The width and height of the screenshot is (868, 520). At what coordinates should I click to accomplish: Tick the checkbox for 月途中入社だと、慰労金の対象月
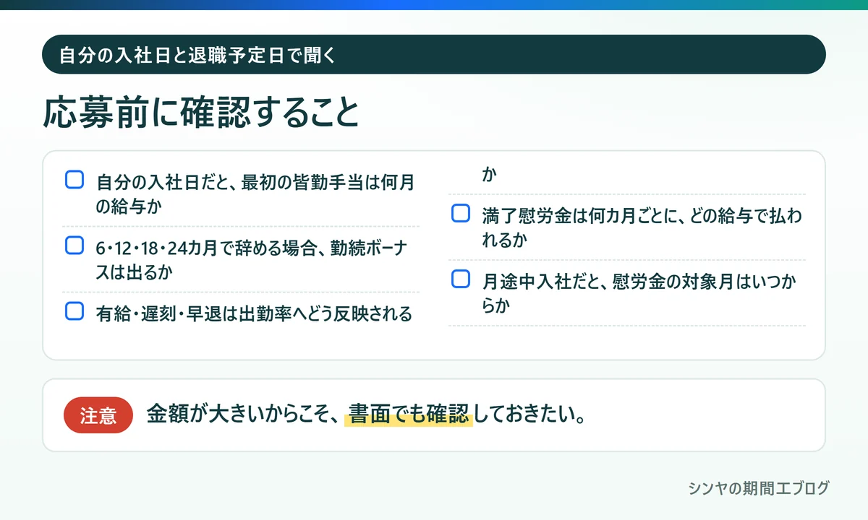point(461,279)
